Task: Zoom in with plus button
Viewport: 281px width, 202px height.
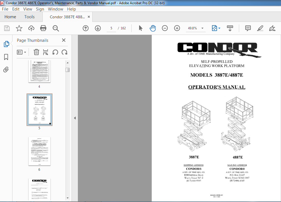Action: point(177,28)
